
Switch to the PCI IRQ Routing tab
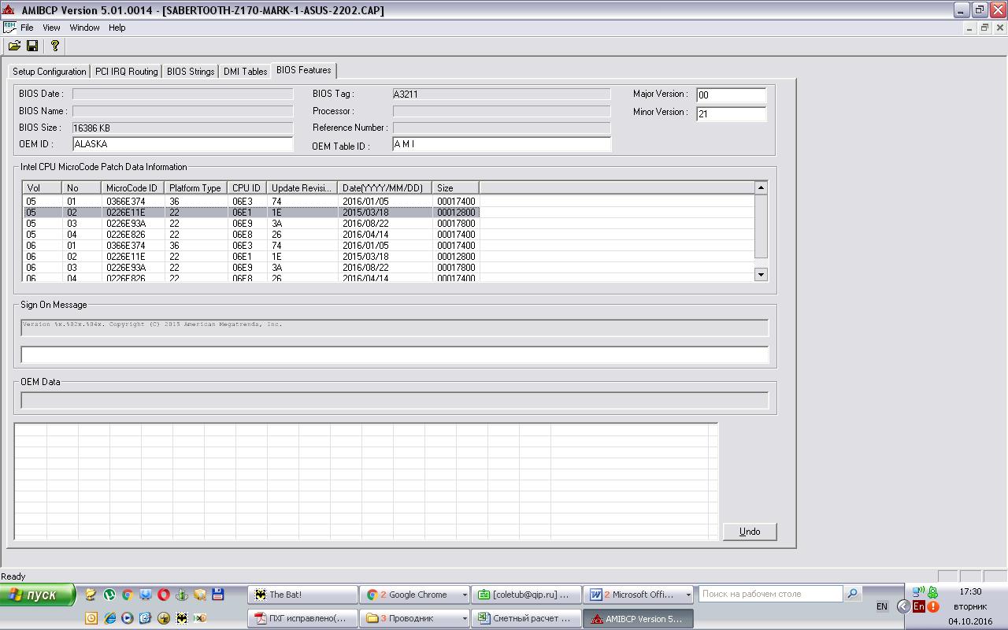126,72
